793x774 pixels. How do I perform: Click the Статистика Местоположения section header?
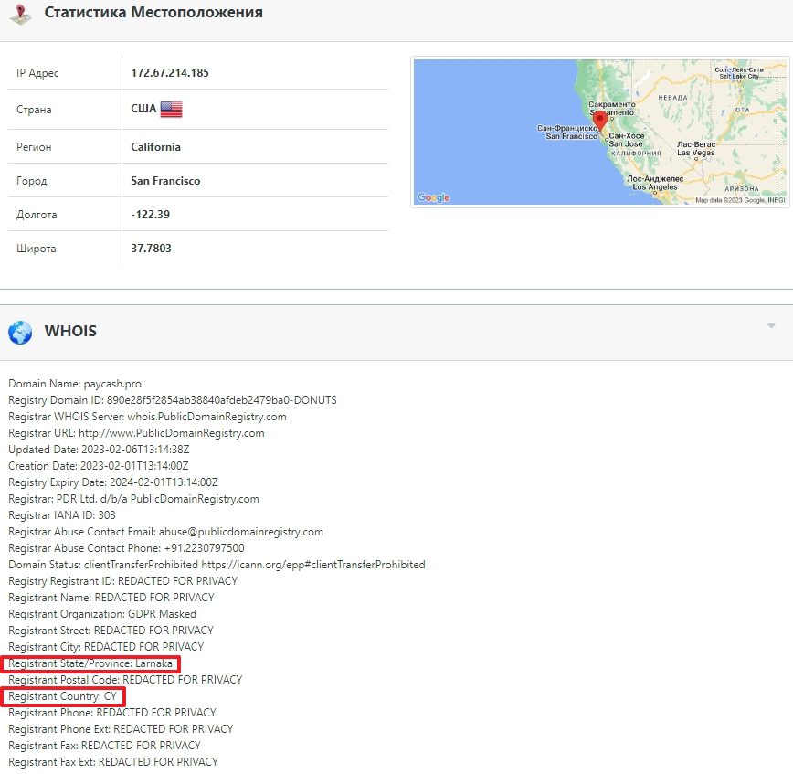coord(153,13)
